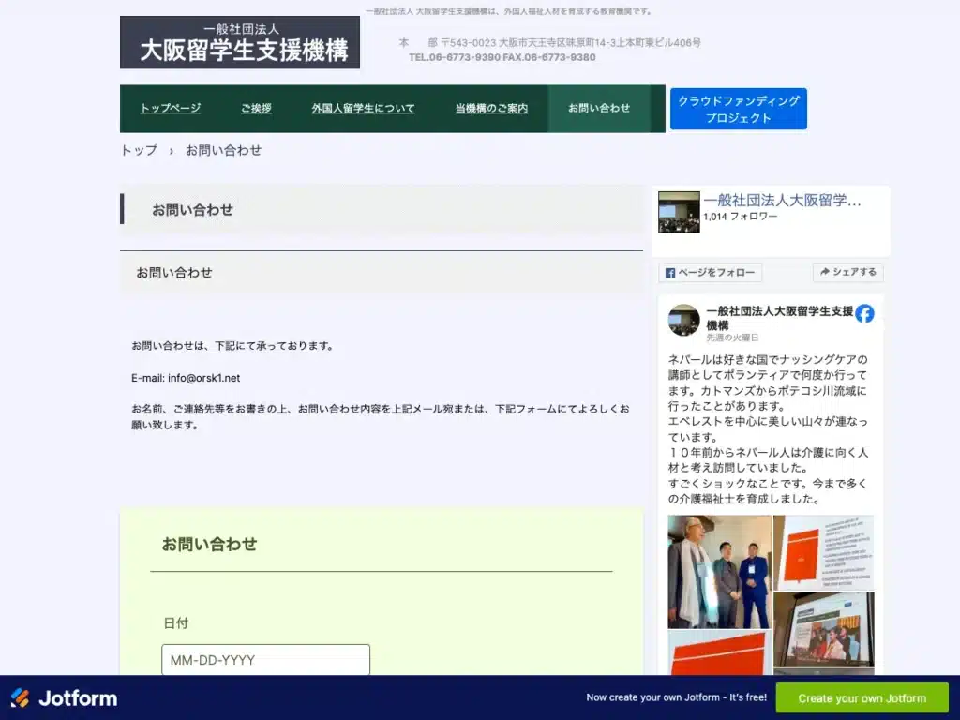Go to 外国人留学生について page
Image resolution: width=960 pixels, height=720 pixels.
[363, 109]
